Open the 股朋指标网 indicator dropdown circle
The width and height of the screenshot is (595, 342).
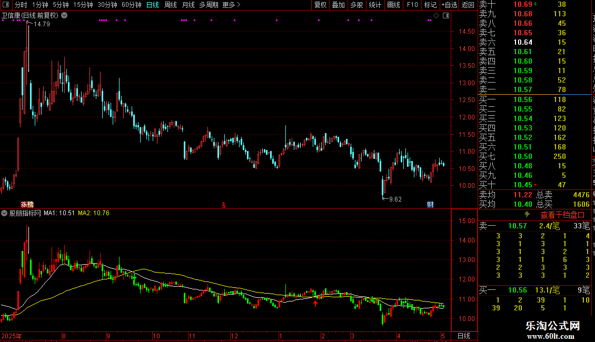[4, 213]
